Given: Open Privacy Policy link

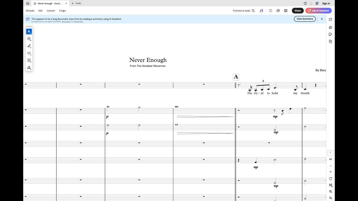Looking at the screenshot, I should click(79, 21).
